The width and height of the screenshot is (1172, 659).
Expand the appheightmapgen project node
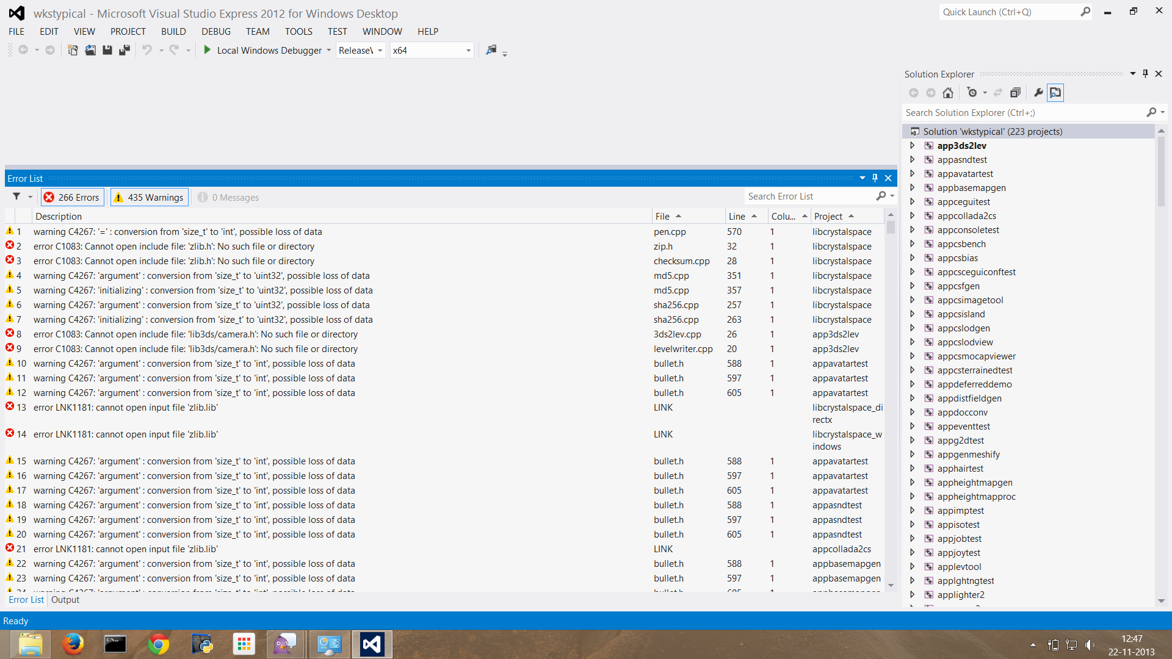pyautogui.click(x=913, y=482)
